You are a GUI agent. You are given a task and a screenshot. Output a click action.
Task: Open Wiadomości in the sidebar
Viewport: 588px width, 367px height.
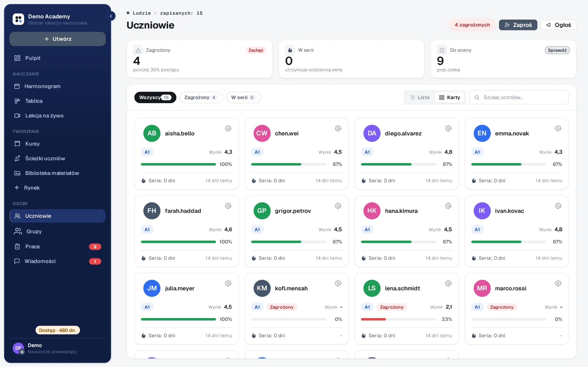point(58,261)
